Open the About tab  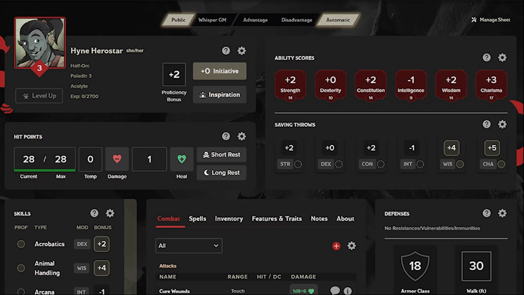tap(345, 218)
